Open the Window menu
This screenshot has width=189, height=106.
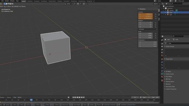(12, 1)
